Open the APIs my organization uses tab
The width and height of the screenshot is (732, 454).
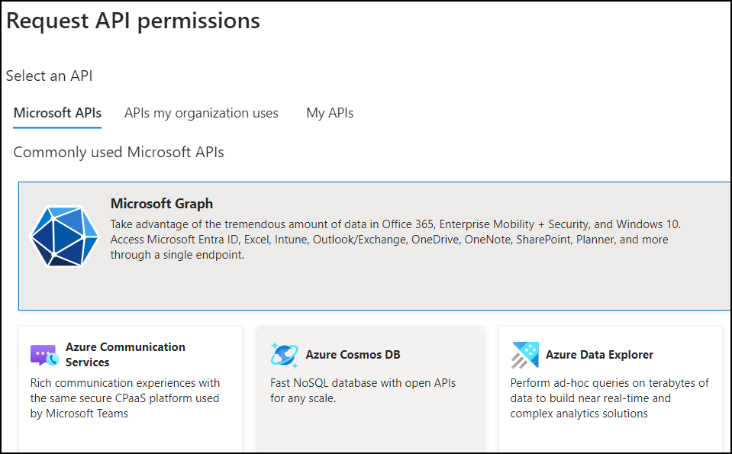coord(202,113)
